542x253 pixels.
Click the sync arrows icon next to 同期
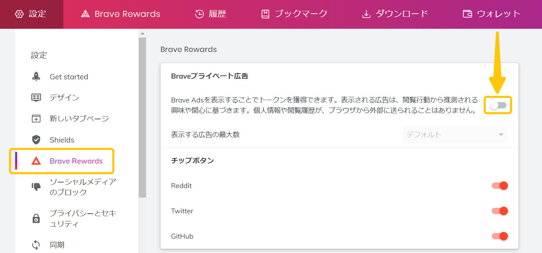click(36, 245)
